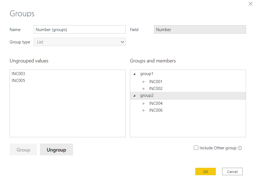This screenshot has width=254, height=184.
Task: Select the INC002 member under group1
Action: (155, 88)
